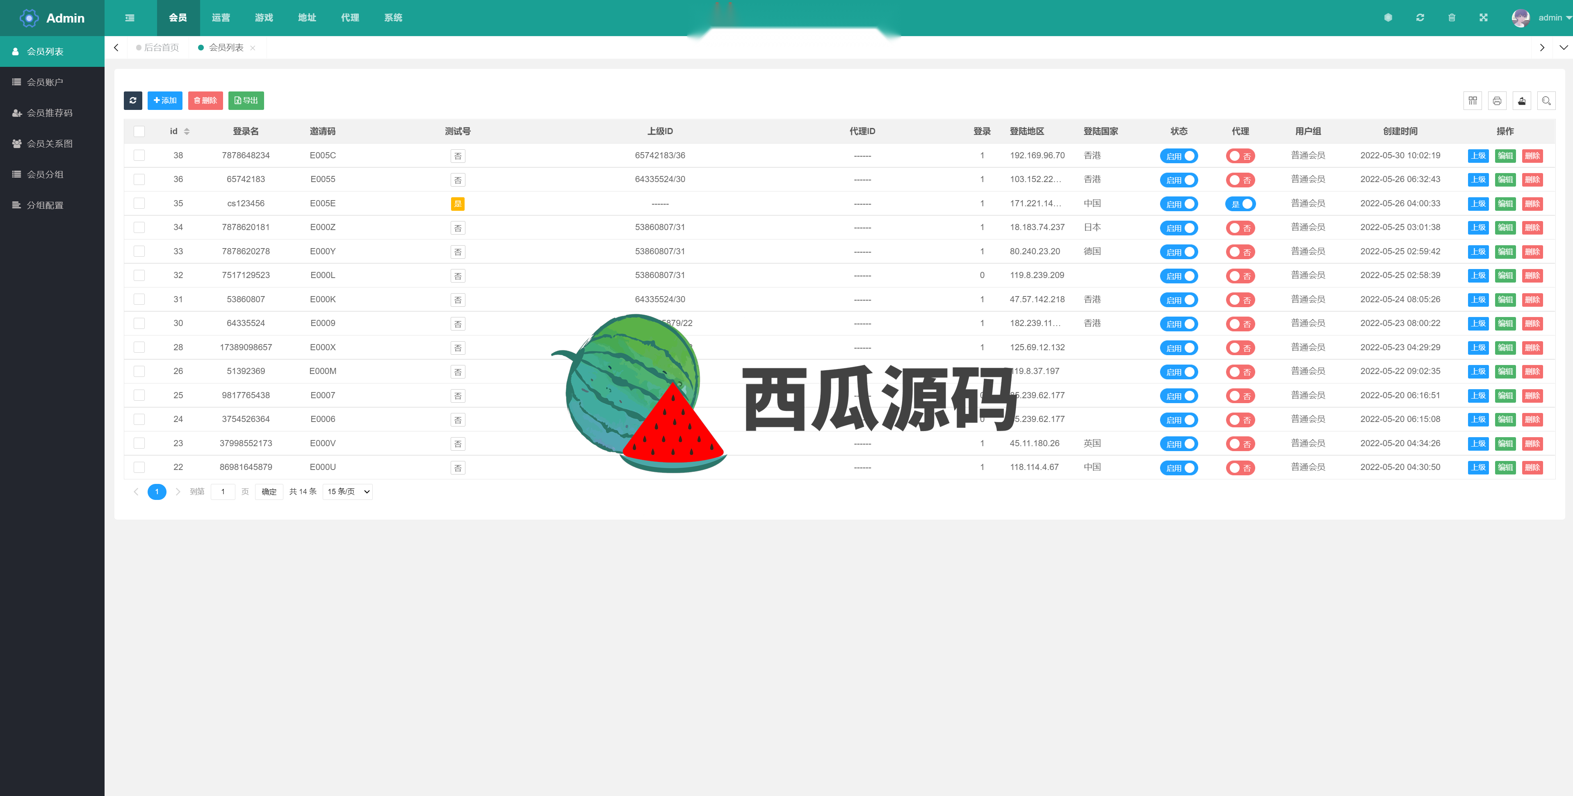The image size is (1573, 796).
Task: Sort table by id column arrows
Action: tap(187, 131)
